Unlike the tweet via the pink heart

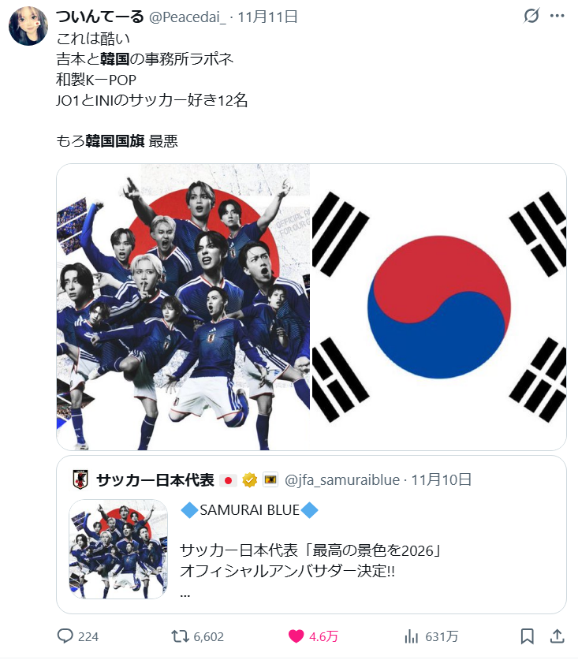click(296, 636)
